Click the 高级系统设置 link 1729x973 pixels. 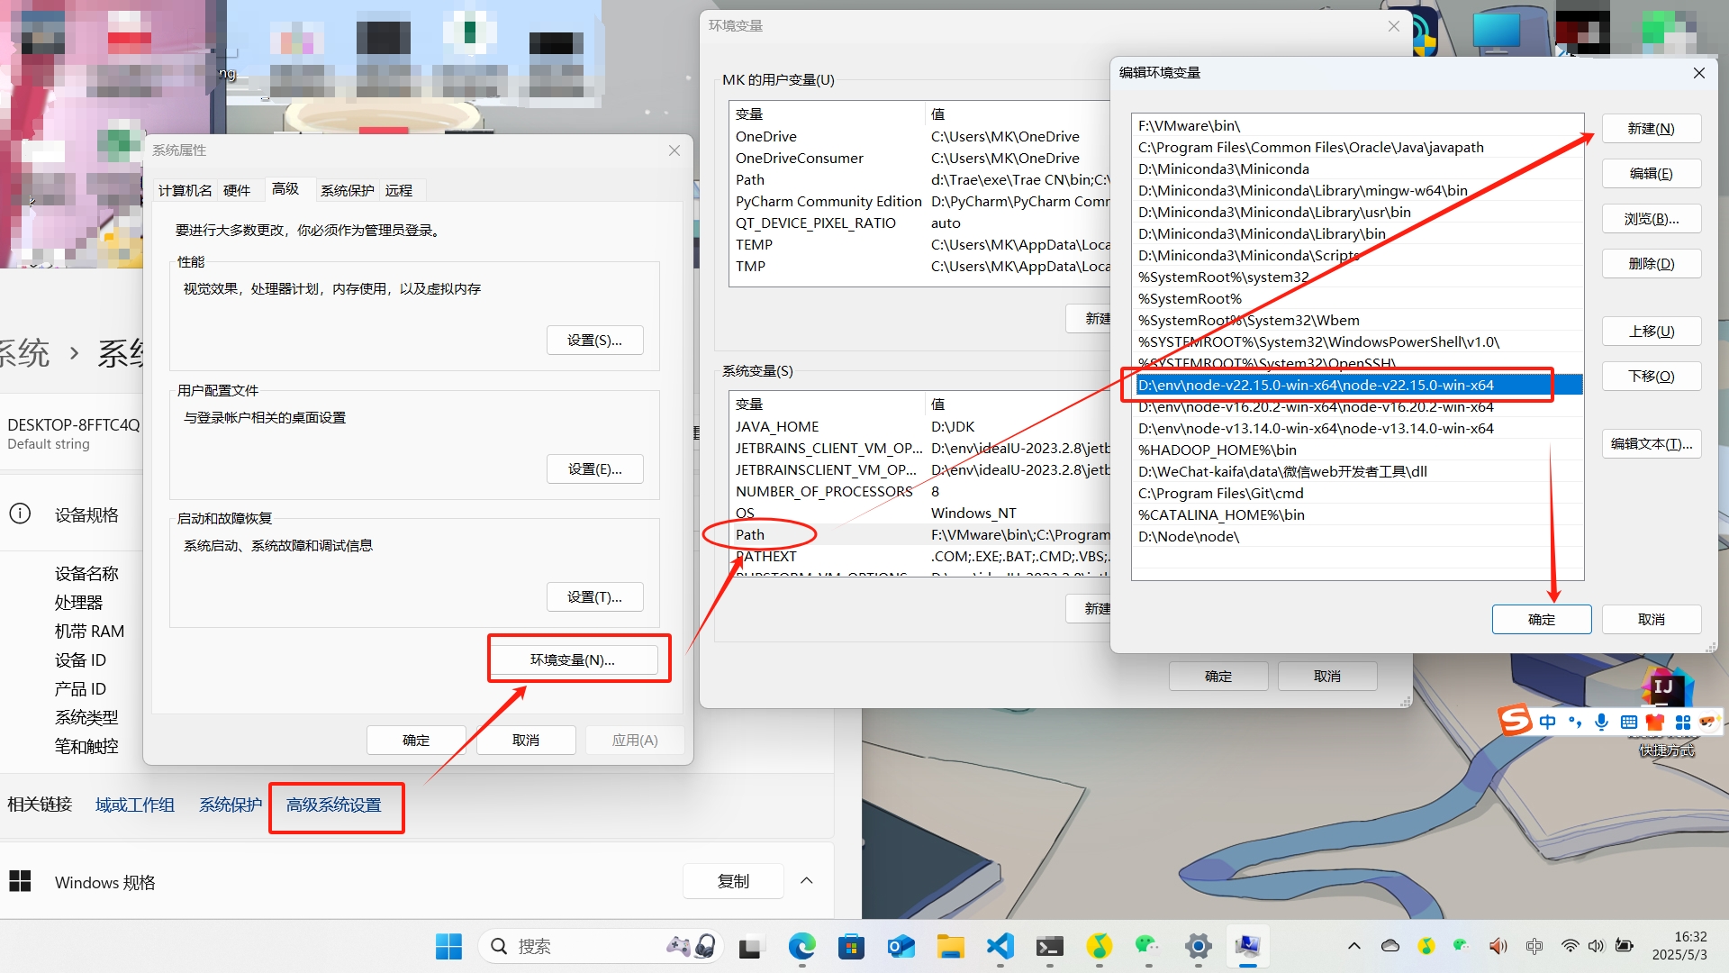pyautogui.click(x=334, y=805)
